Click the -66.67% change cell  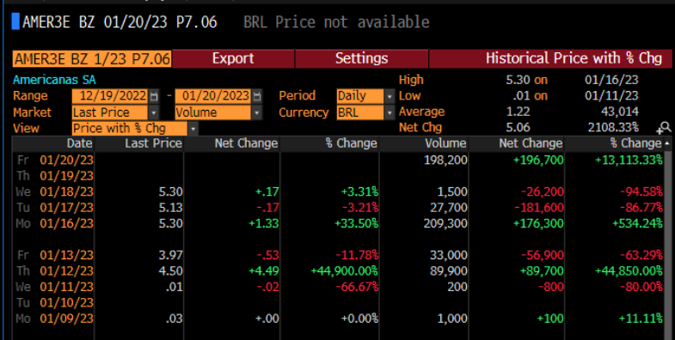[x=357, y=287]
